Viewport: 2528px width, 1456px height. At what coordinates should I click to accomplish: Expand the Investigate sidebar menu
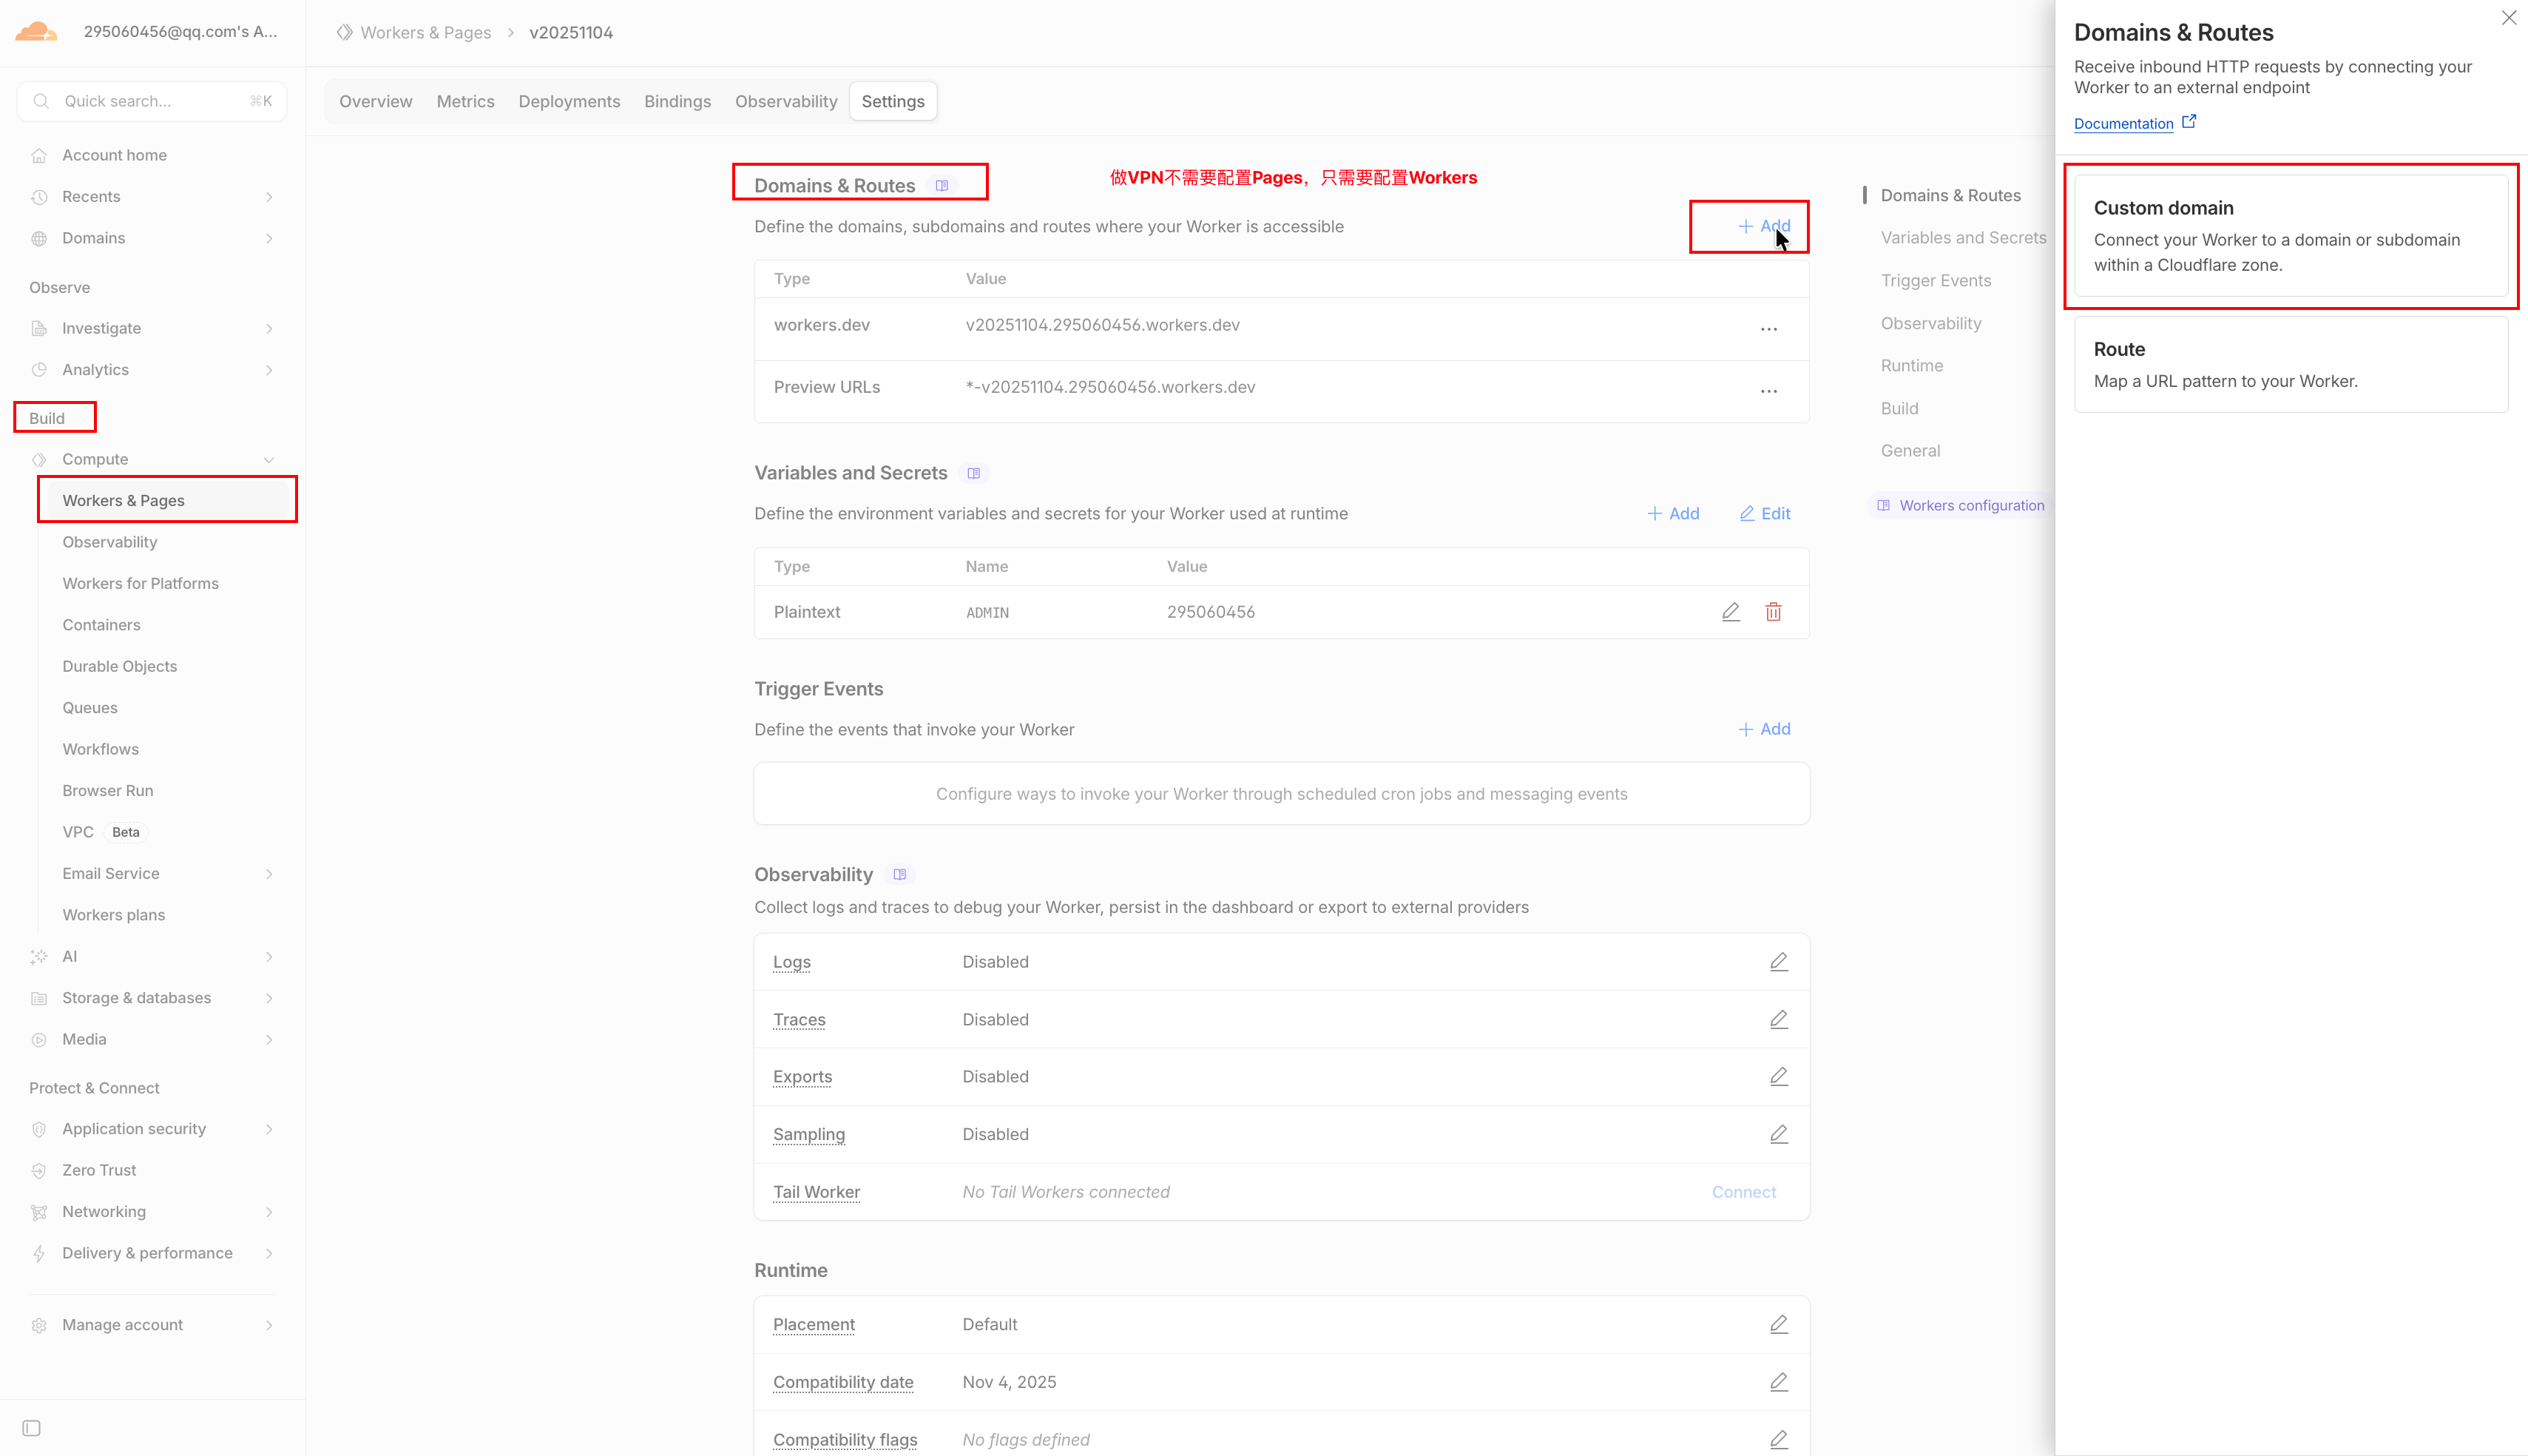click(x=269, y=328)
